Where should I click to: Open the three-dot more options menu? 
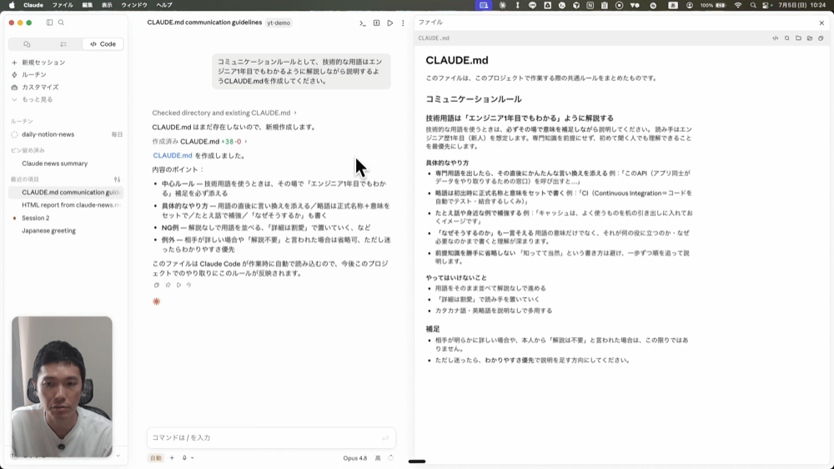(403, 23)
